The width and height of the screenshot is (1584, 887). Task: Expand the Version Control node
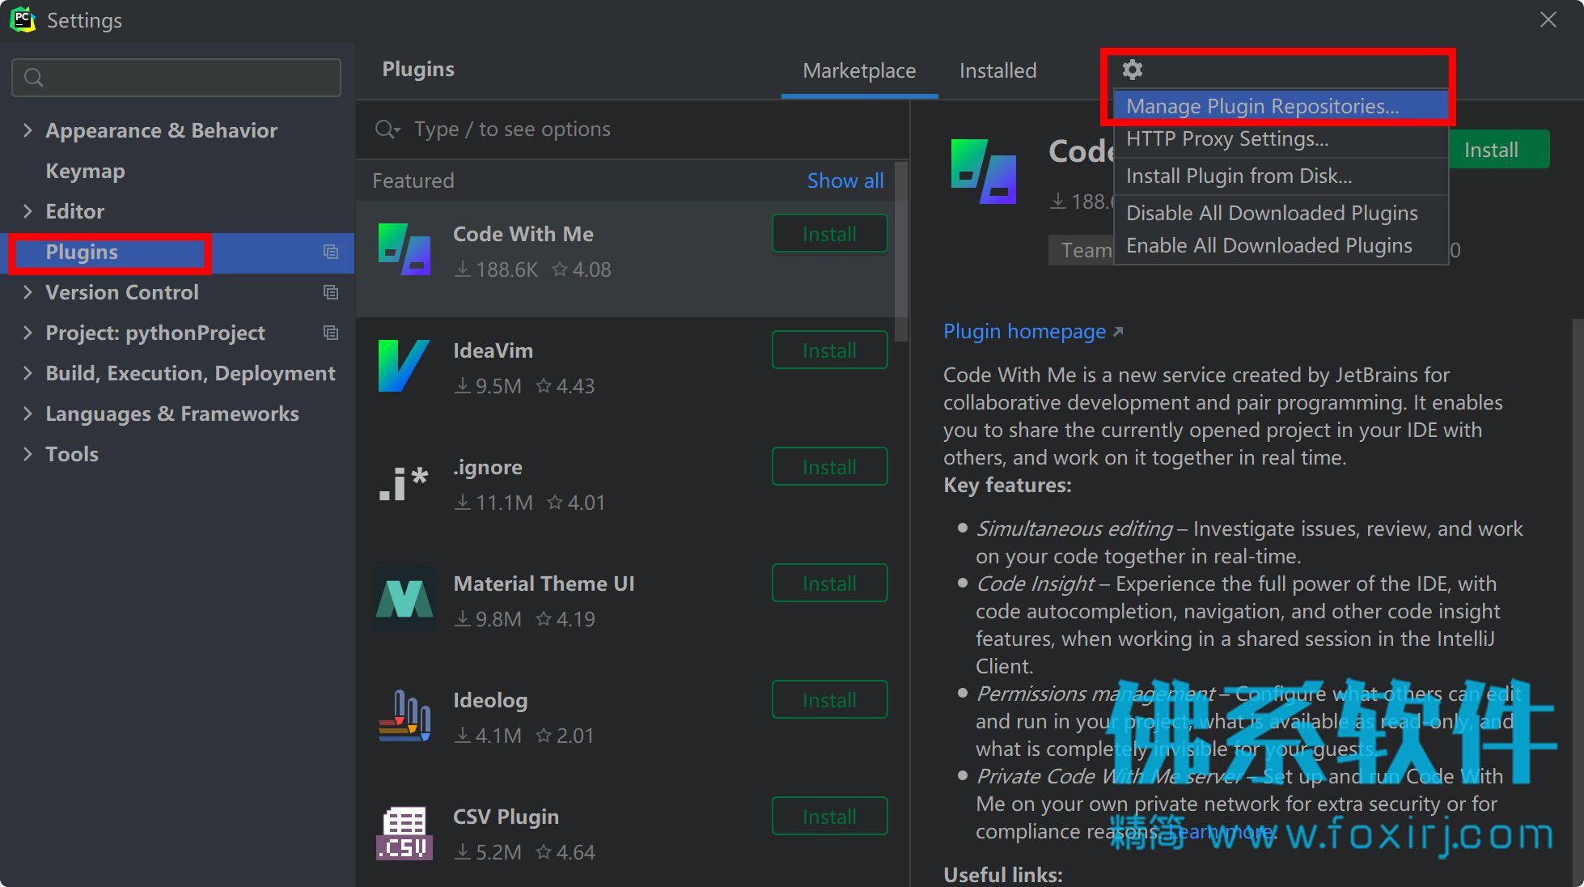point(28,292)
